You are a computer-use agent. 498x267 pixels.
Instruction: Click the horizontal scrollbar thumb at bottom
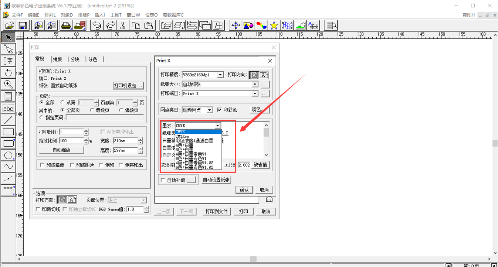click(x=253, y=259)
